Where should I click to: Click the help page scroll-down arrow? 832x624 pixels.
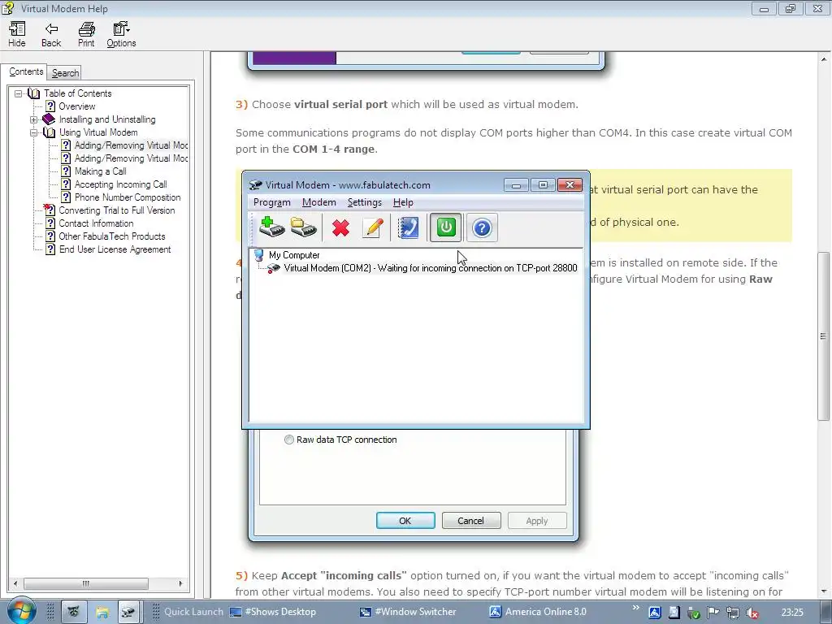[823, 591]
